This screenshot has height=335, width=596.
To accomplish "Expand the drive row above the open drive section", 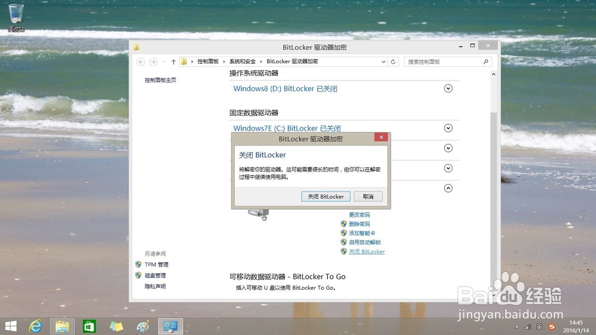I will pyautogui.click(x=448, y=168).
